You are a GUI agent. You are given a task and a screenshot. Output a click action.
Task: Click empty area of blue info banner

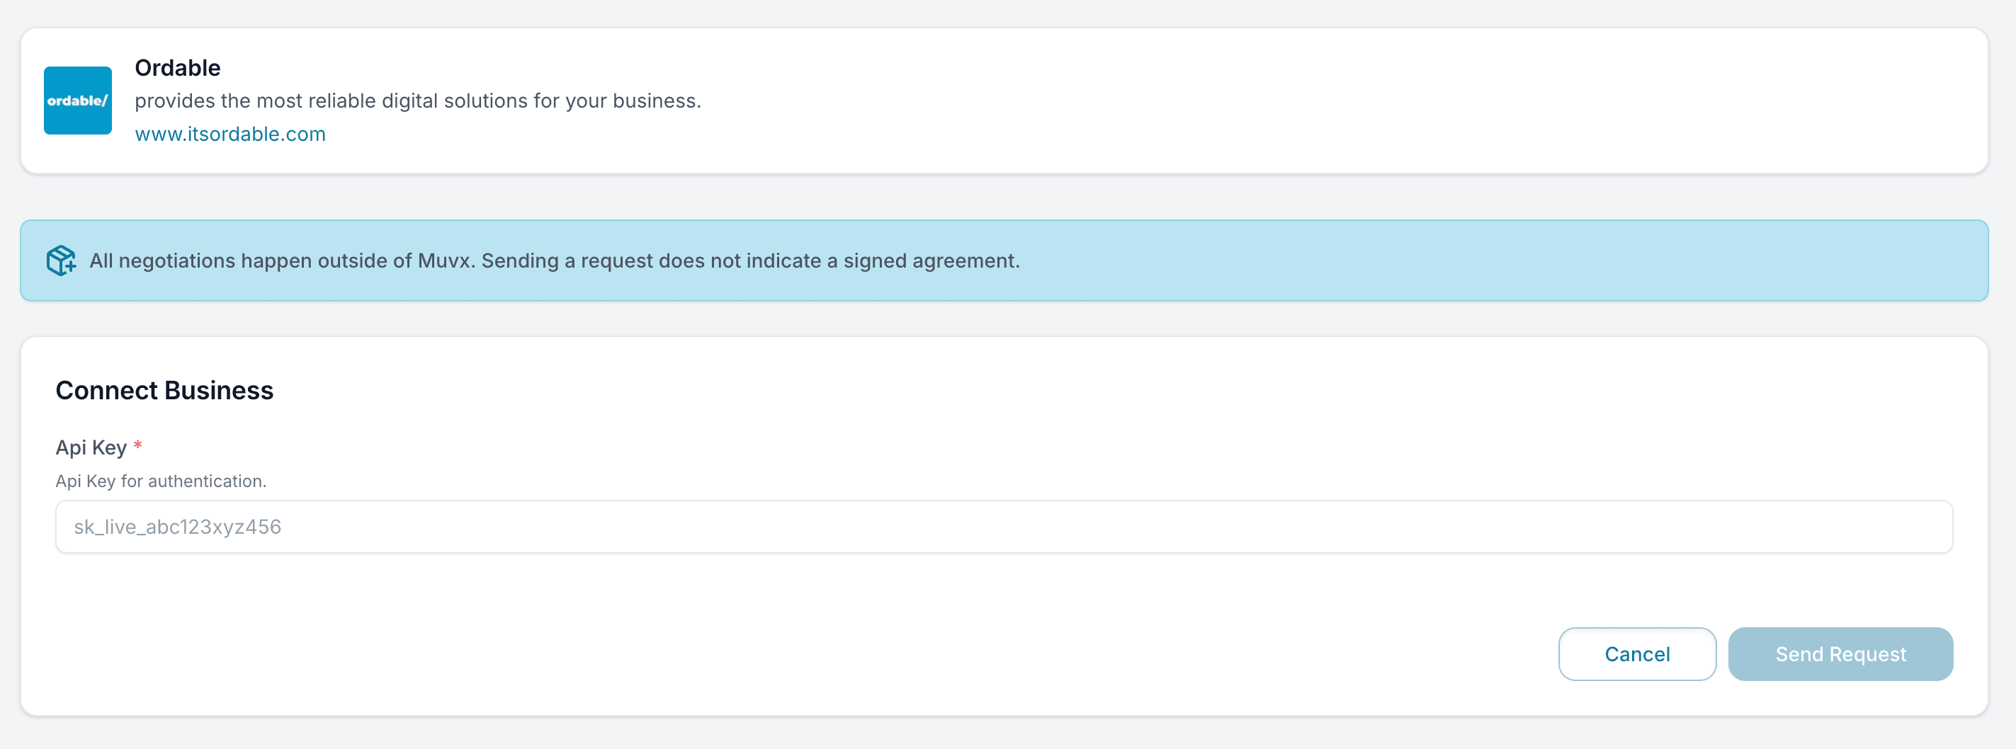[1487, 261]
